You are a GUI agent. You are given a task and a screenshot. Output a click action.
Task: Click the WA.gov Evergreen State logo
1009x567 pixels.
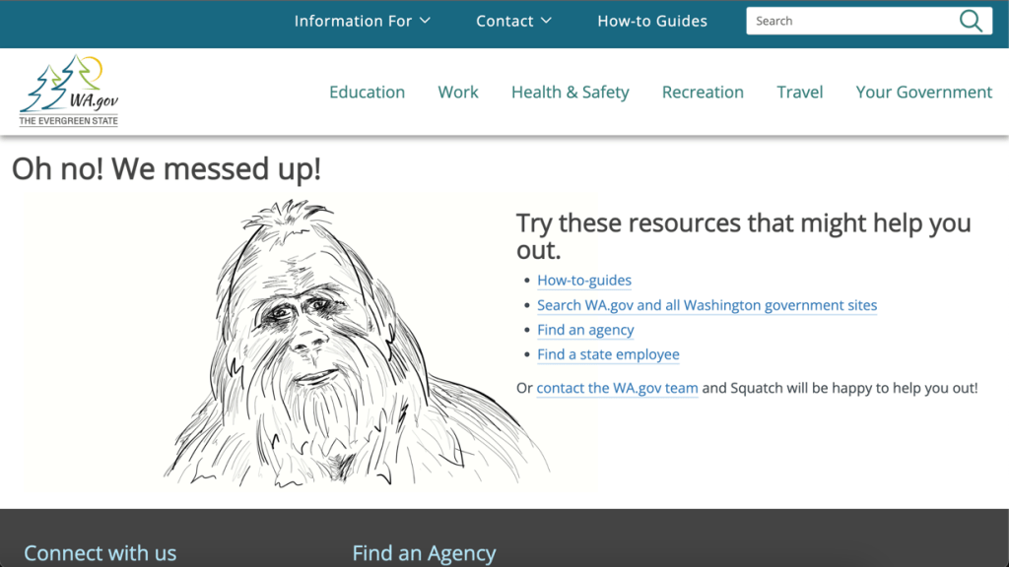pyautogui.click(x=69, y=92)
